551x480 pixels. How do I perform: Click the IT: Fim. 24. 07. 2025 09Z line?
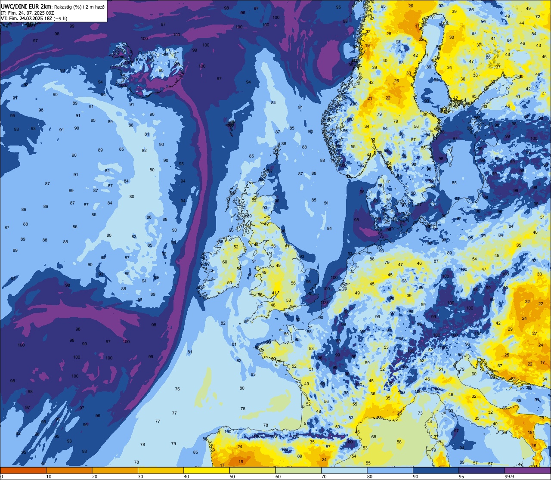[x=28, y=12]
